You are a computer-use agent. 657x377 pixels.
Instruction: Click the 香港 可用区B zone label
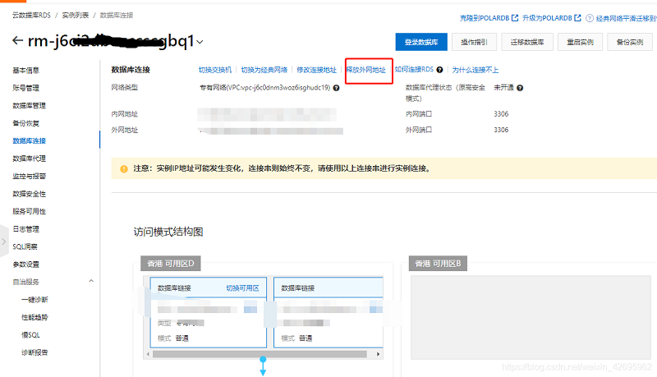(x=438, y=264)
